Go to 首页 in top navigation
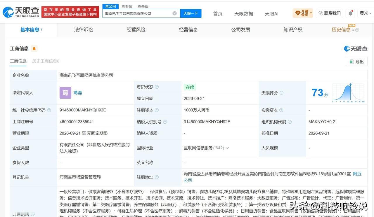This screenshot has height=217, width=374. point(218,14)
